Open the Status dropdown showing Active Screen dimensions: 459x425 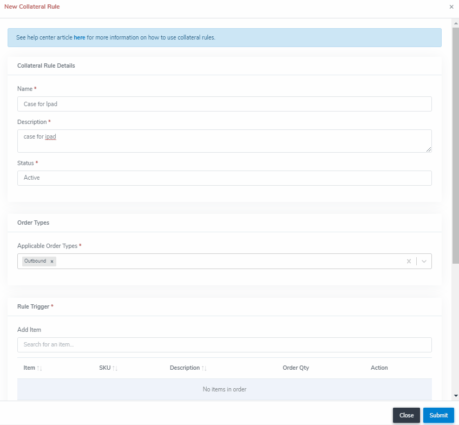point(224,178)
